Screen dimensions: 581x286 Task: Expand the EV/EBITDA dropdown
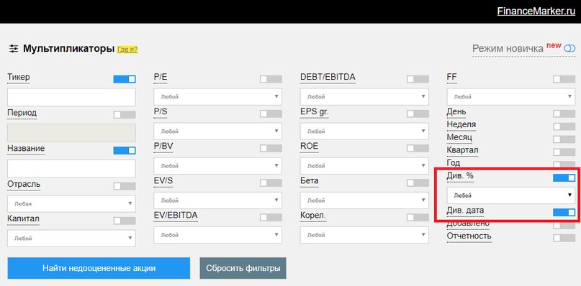click(218, 235)
